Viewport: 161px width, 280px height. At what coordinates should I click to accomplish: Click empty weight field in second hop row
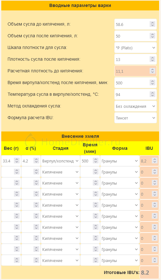[11, 172]
